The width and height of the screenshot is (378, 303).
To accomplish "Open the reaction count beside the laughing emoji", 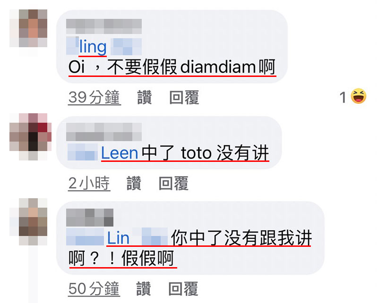I will pyautogui.click(x=343, y=98).
